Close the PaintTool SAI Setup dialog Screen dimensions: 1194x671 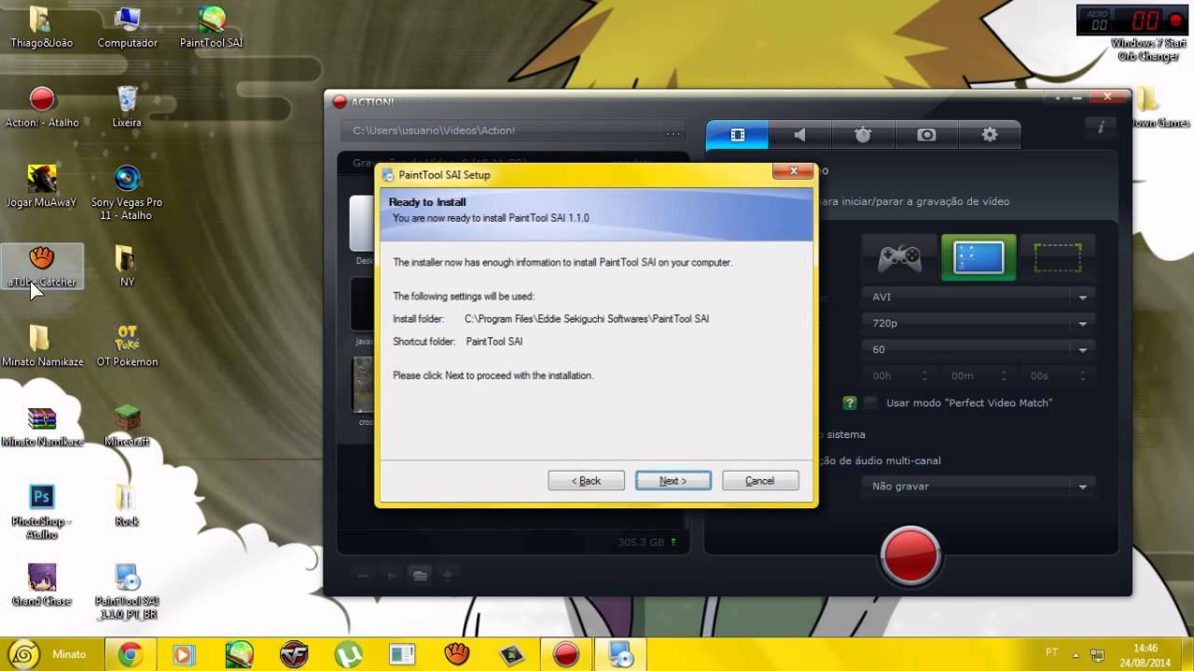click(x=793, y=171)
